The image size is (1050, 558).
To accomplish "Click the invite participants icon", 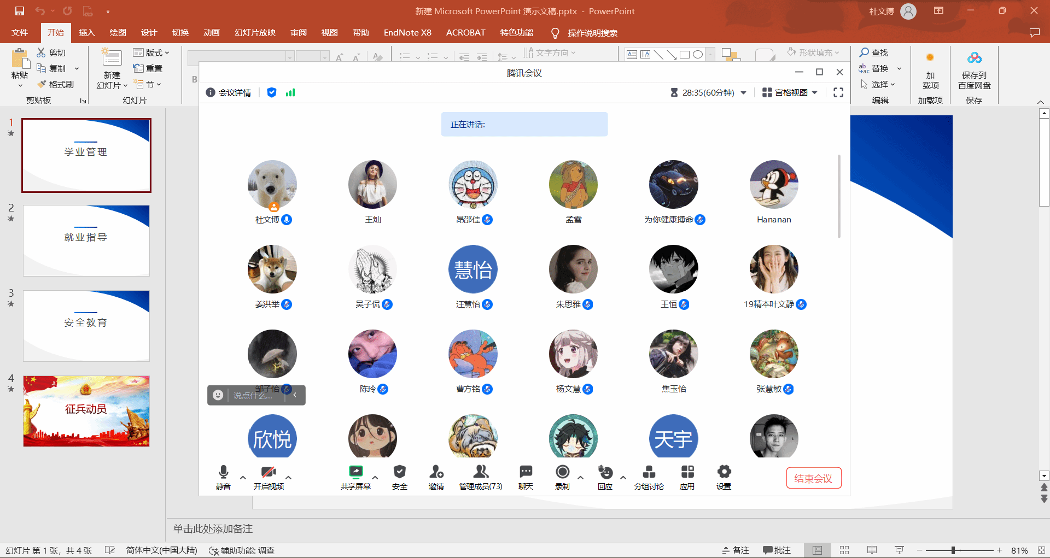I will (436, 472).
